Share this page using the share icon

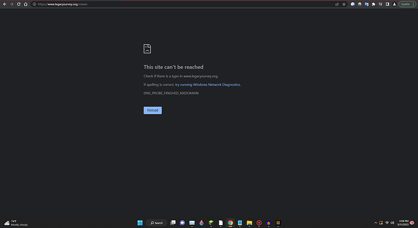coord(337,4)
